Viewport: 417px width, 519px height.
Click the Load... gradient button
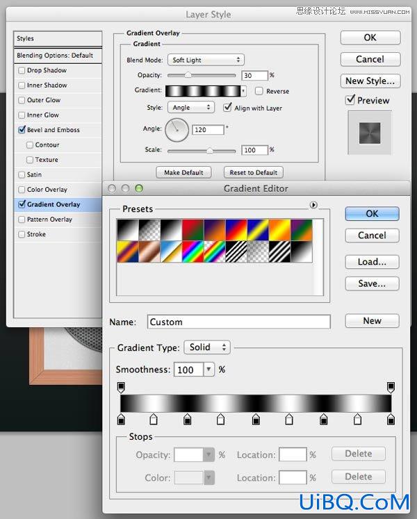372,262
